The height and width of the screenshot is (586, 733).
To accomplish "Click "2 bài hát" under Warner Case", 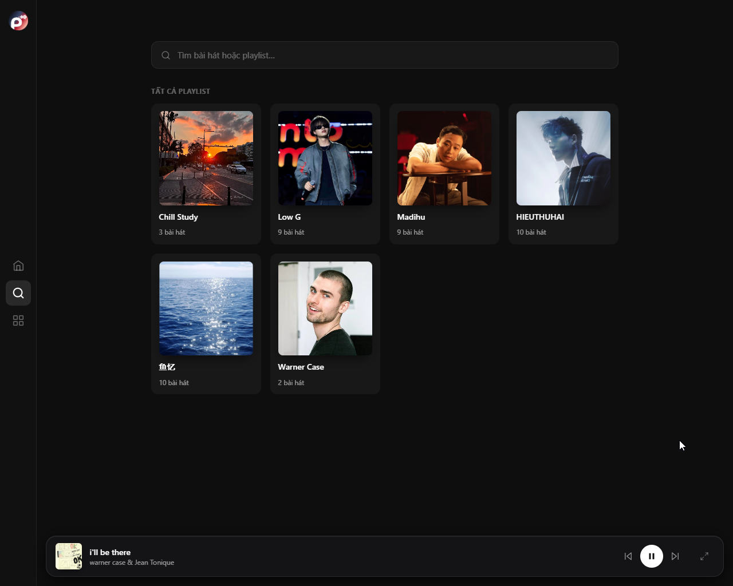I will tap(291, 382).
